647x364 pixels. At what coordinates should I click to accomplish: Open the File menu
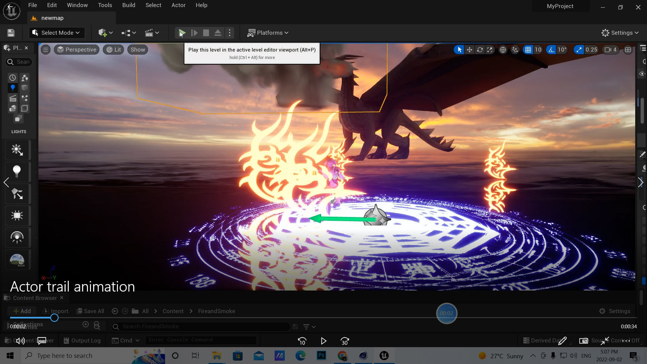(x=33, y=5)
